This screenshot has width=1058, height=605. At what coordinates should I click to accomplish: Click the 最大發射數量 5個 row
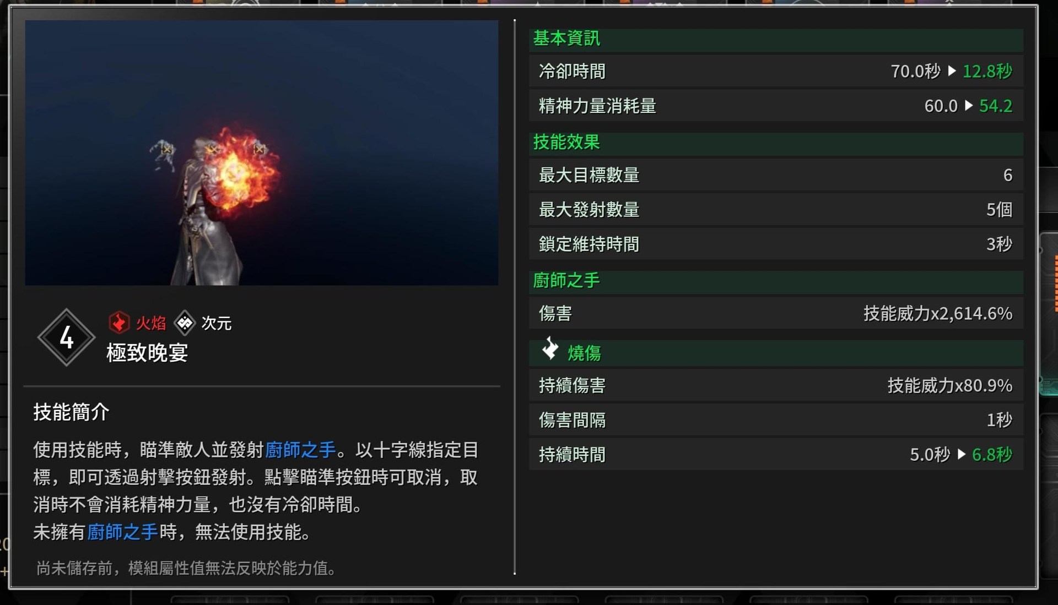coord(776,210)
